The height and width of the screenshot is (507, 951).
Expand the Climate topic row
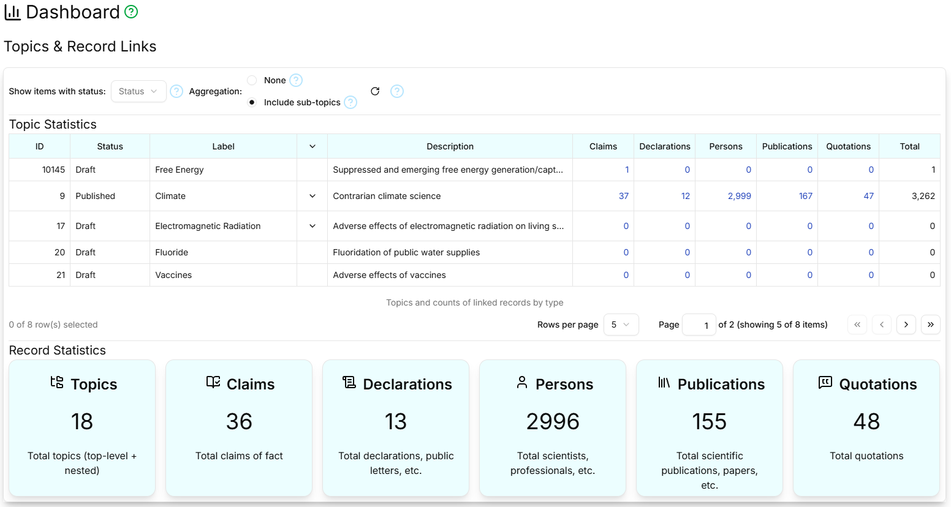point(313,196)
